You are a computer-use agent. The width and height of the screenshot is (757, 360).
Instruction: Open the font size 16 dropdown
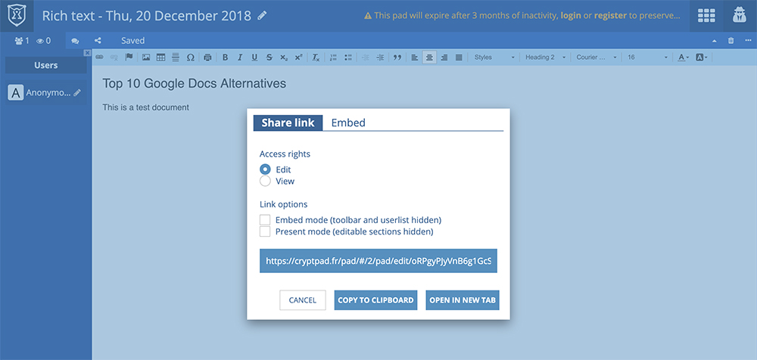[x=648, y=57]
